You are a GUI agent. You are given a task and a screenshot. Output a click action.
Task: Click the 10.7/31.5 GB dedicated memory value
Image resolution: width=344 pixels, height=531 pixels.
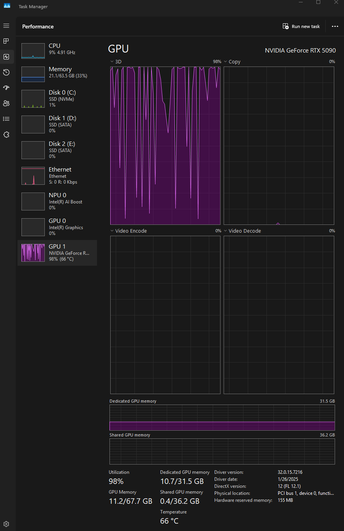(x=182, y=481)
